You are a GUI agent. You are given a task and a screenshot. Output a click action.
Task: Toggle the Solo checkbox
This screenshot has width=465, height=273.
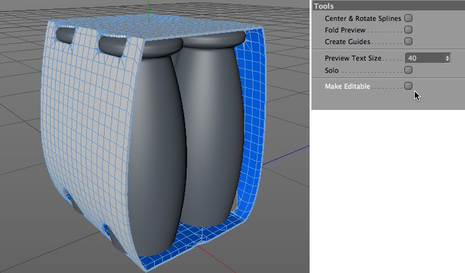point(408,70)
